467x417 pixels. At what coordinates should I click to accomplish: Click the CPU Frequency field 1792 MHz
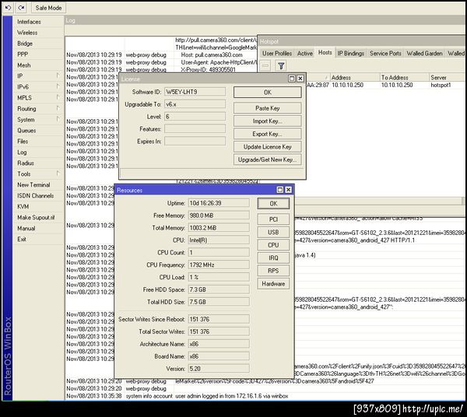(219, 265)
